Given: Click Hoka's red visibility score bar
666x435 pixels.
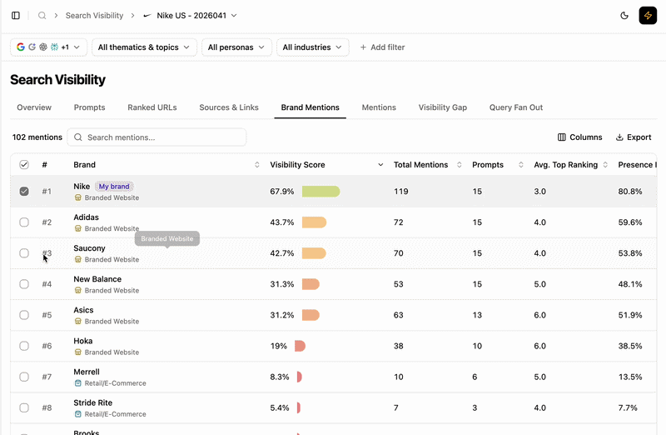Looking at the screenshot, I should (x=300, y=346).
